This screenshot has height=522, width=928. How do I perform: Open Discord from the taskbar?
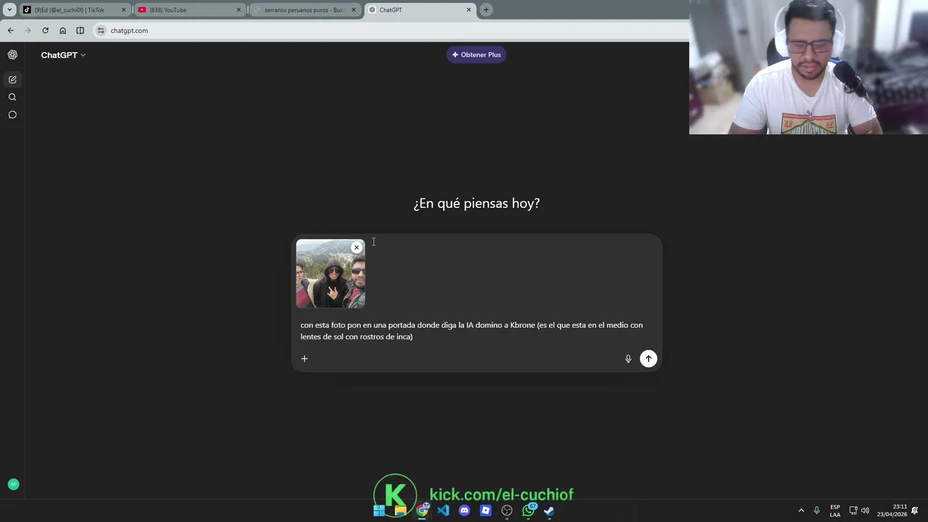pos(465,510)
